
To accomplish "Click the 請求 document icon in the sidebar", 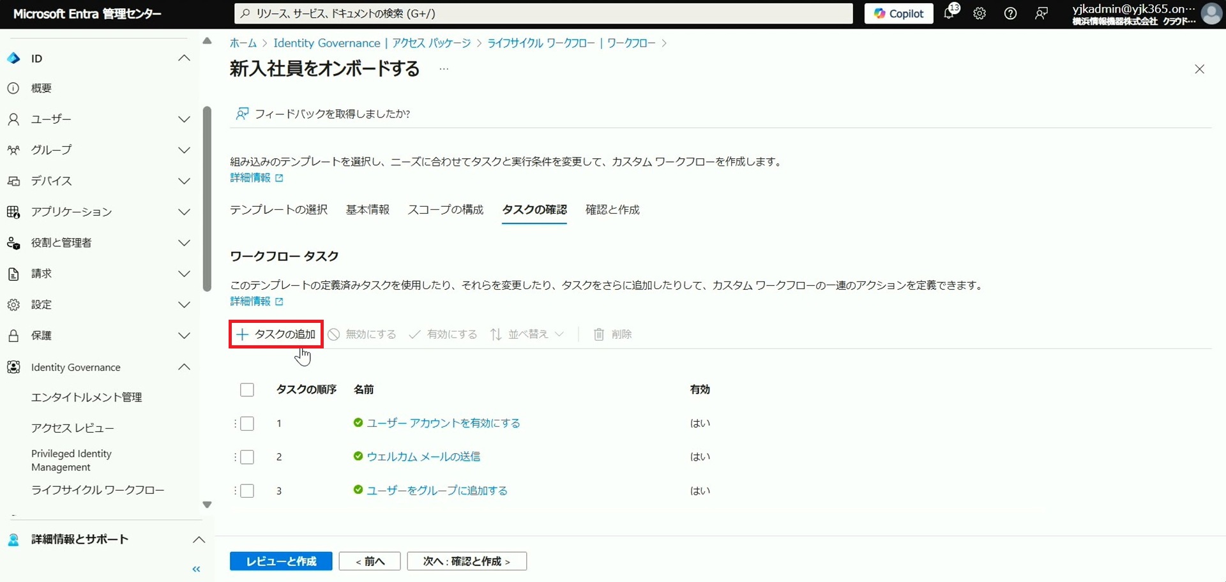I will pyautogui.click(x=13, y=274).
